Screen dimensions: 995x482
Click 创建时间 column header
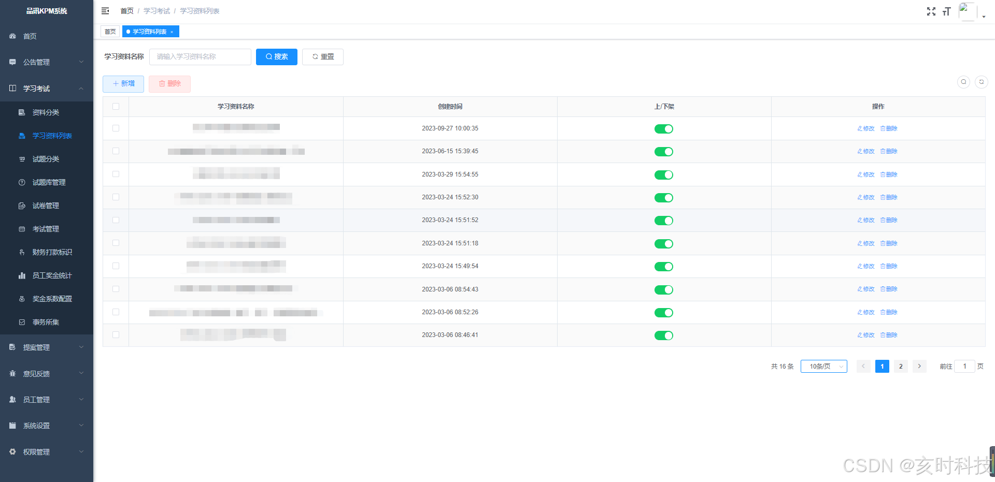450,107
